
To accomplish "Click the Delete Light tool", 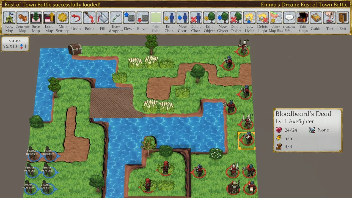I will [263, 18].
